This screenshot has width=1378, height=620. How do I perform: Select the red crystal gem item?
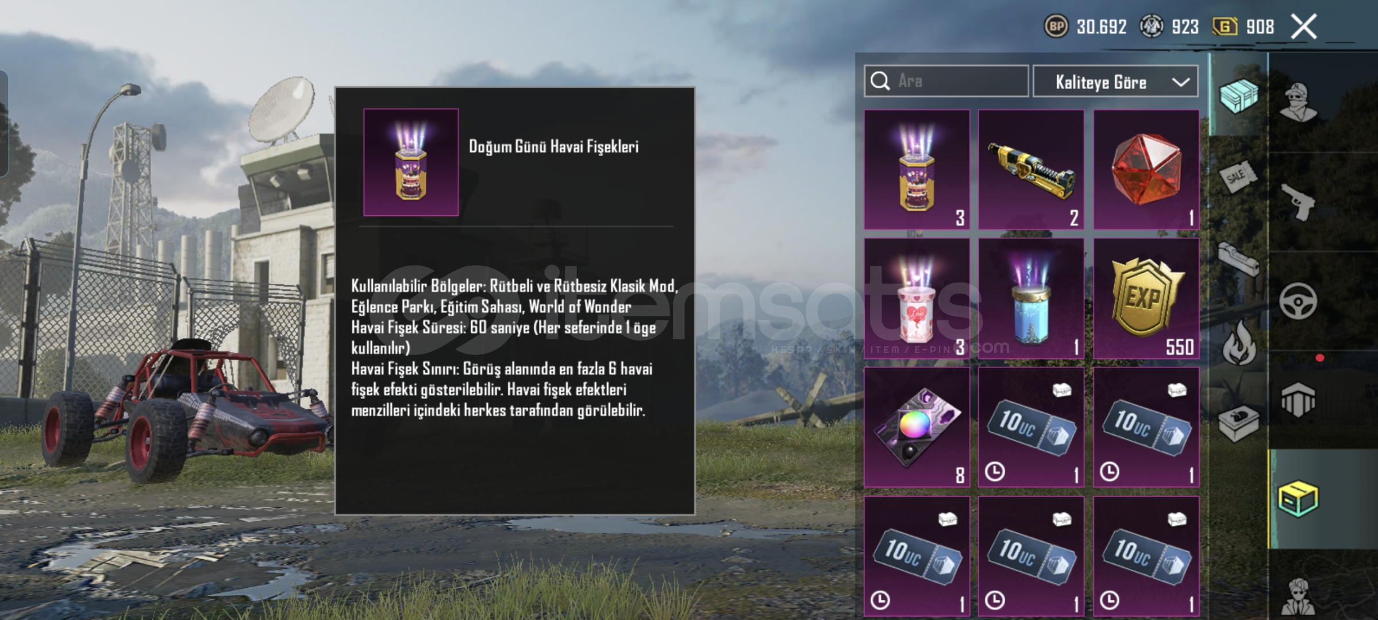tap(1146, 170)
